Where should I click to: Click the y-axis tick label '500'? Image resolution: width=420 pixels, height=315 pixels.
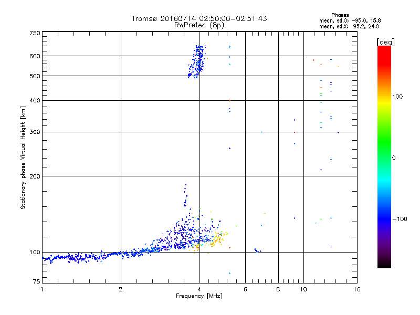[35, 76]
